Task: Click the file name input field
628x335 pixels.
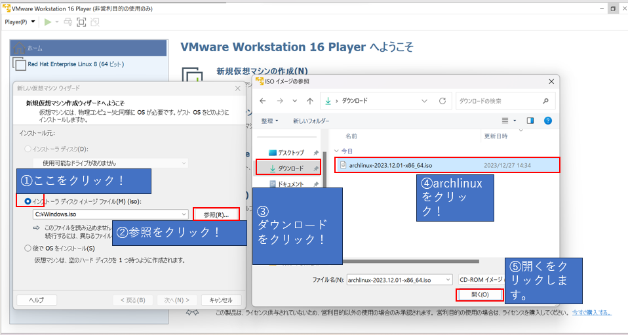Action: pos(395,280)
